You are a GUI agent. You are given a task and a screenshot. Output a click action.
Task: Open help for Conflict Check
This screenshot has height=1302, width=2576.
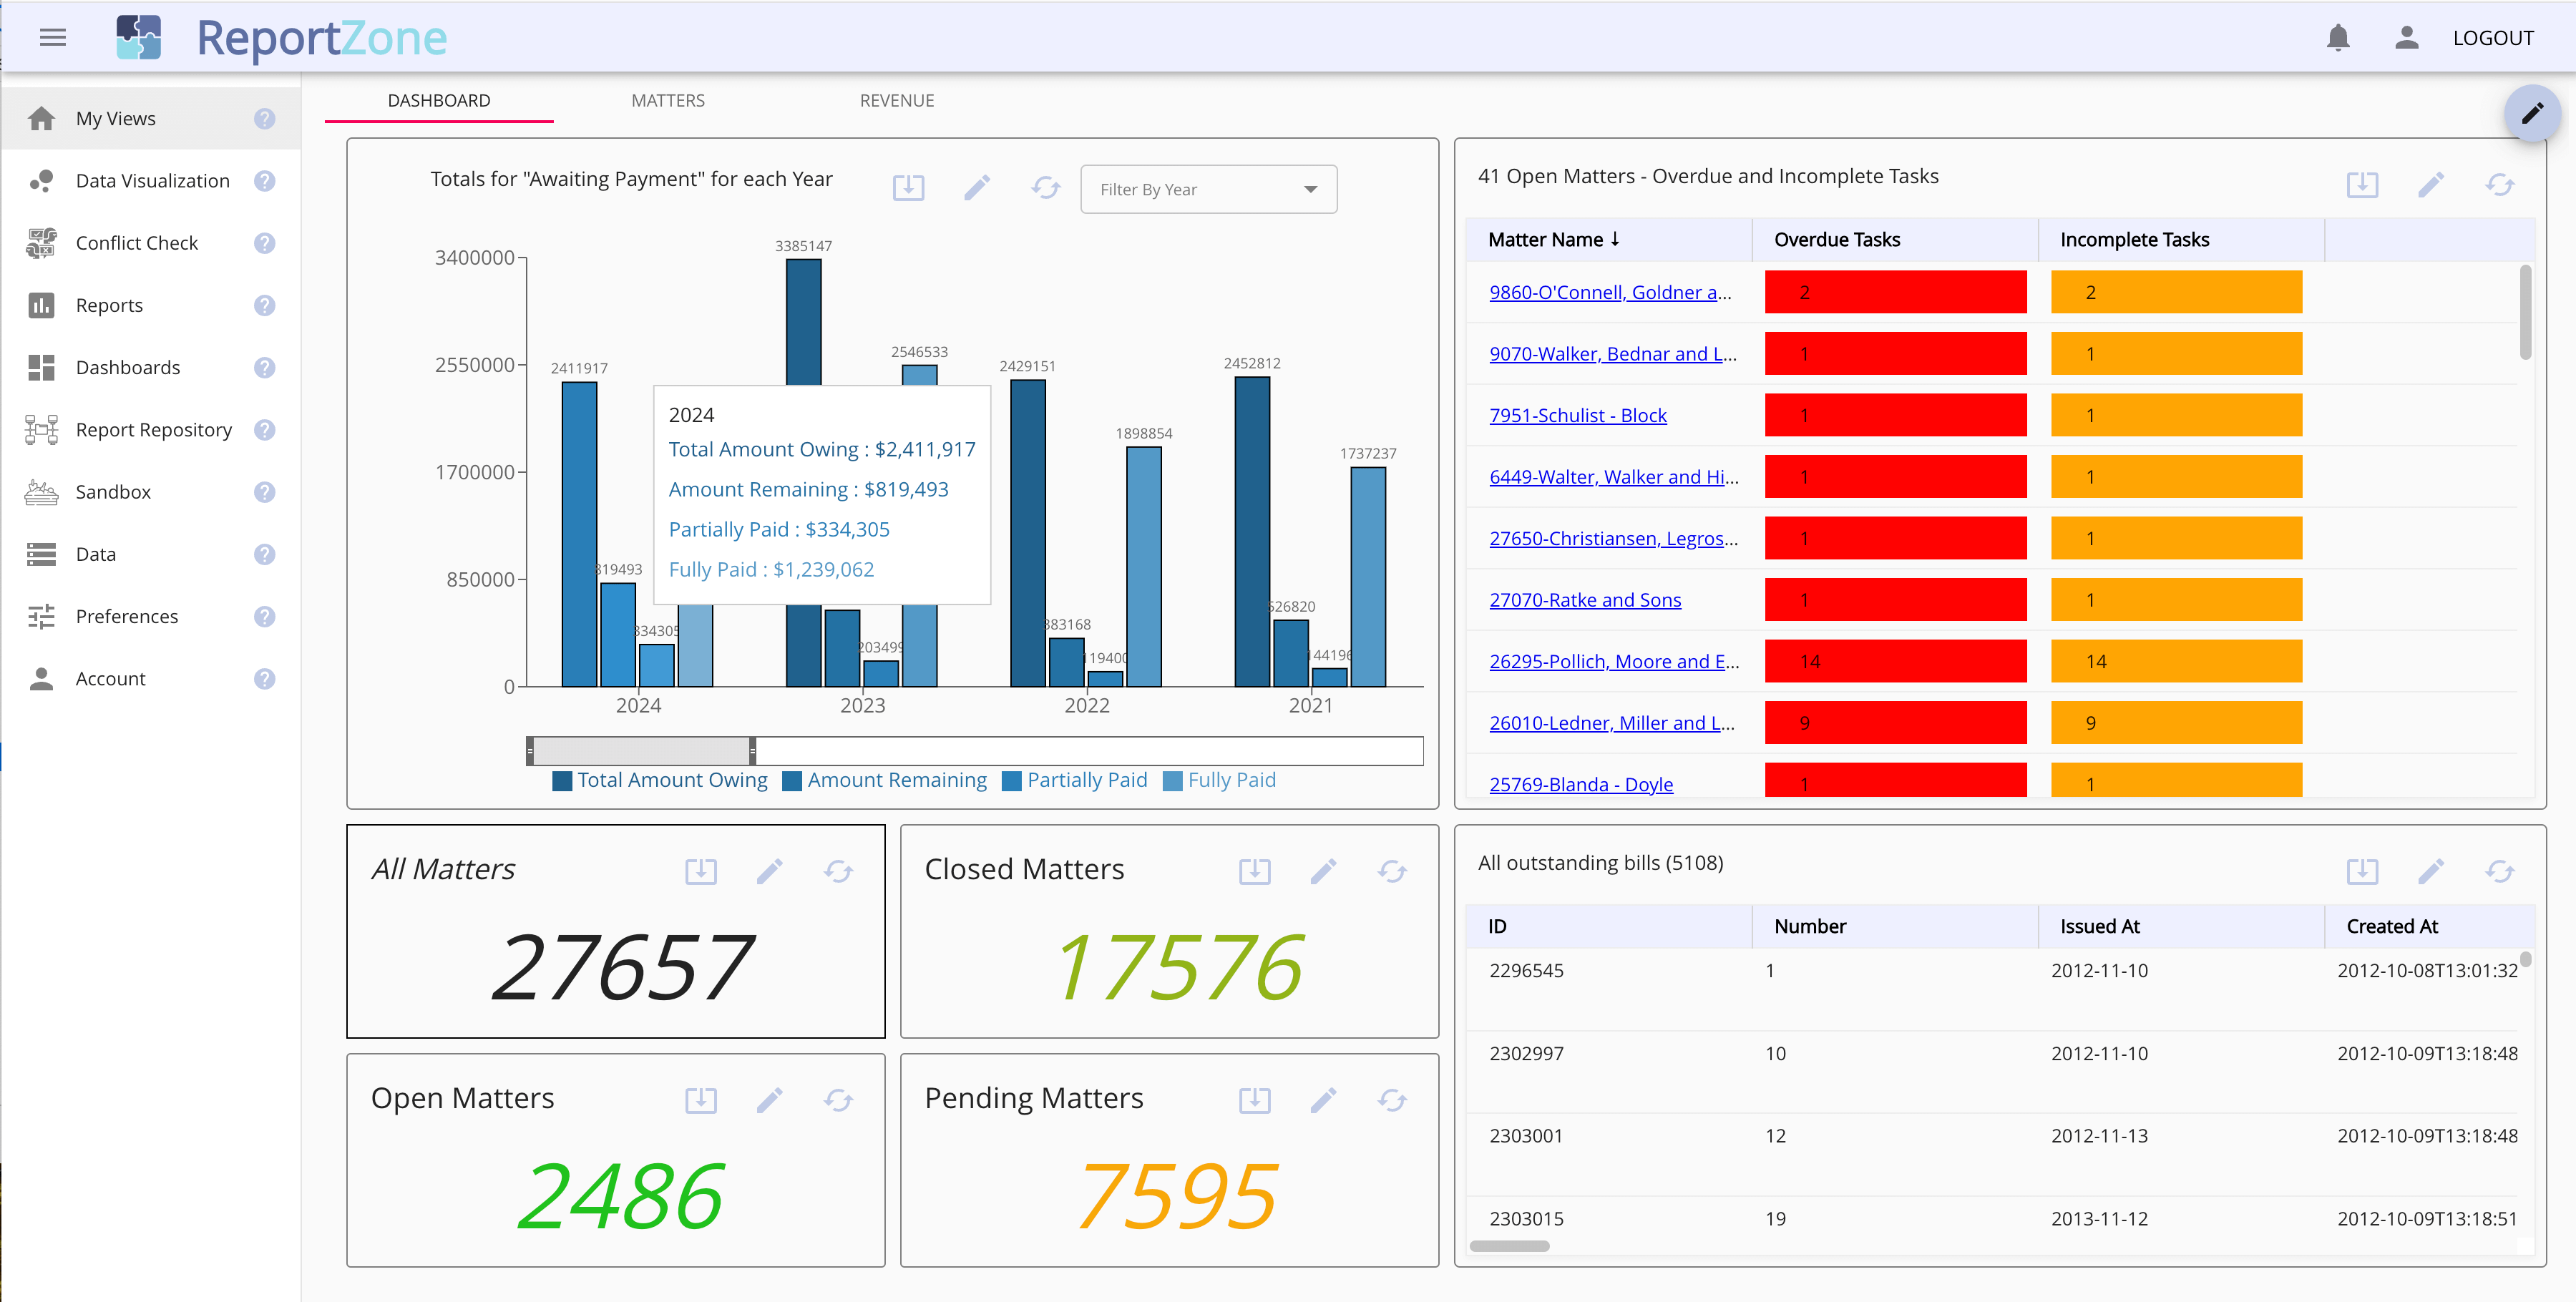tap(264, 243)
